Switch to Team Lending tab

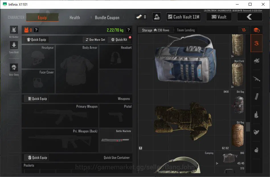pos(186,30)
